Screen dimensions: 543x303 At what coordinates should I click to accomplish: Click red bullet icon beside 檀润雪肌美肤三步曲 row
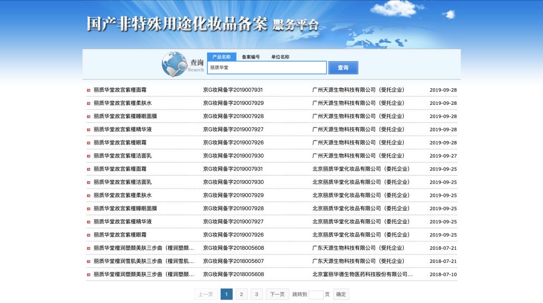[x=88, y=261]
